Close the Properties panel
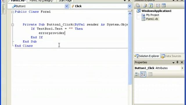 (x=182, y=62)
